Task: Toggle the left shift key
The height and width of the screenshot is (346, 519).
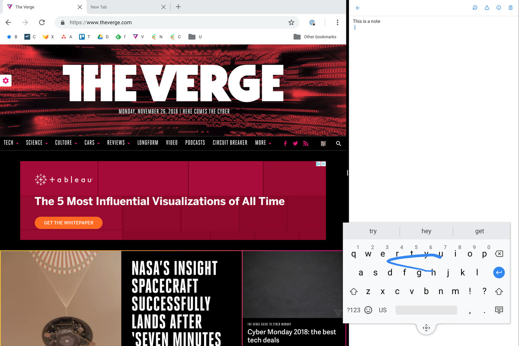Action: pos(353,292)
